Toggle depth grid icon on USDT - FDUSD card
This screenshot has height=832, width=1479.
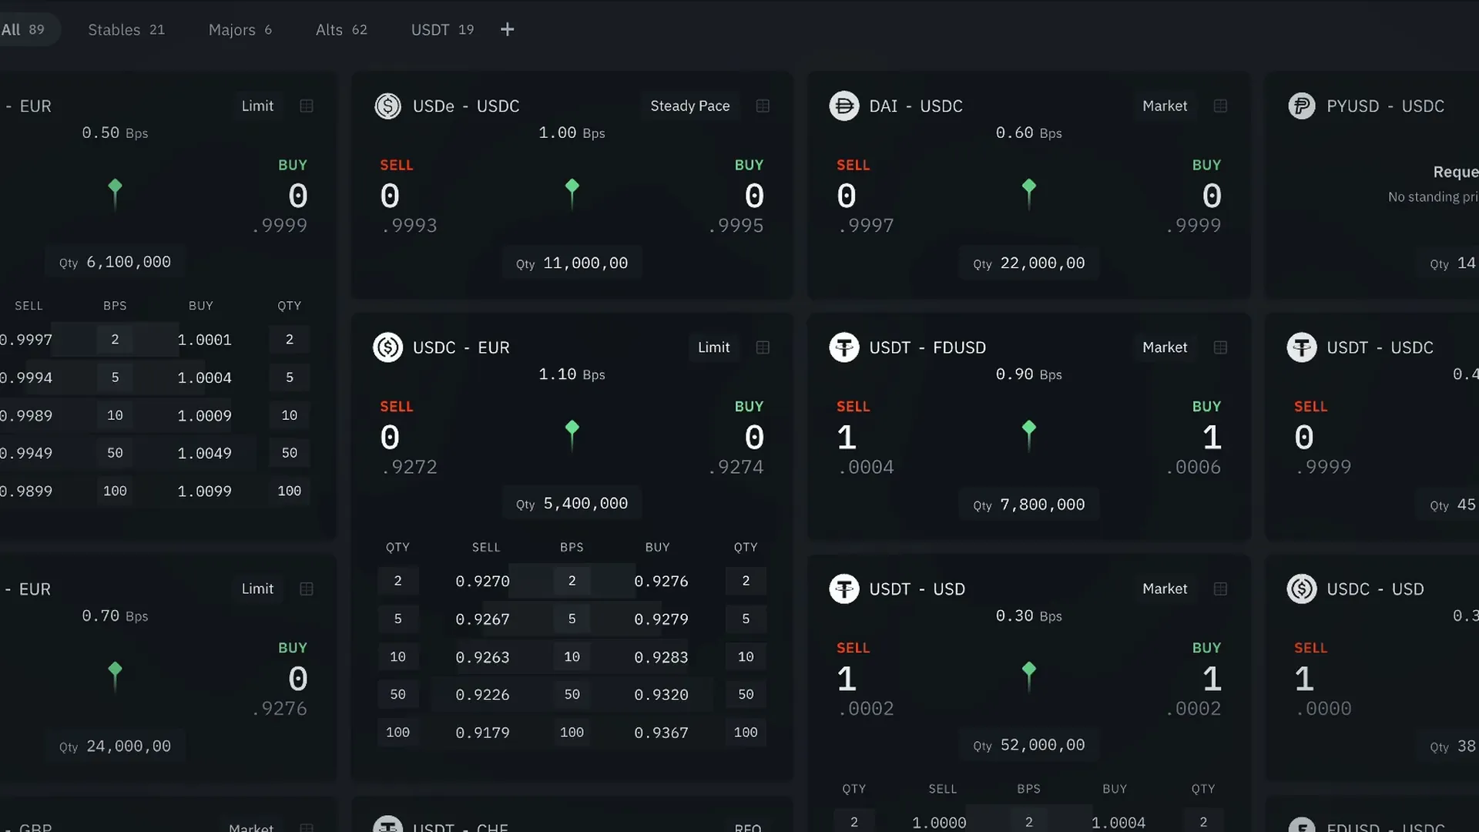1220,347
